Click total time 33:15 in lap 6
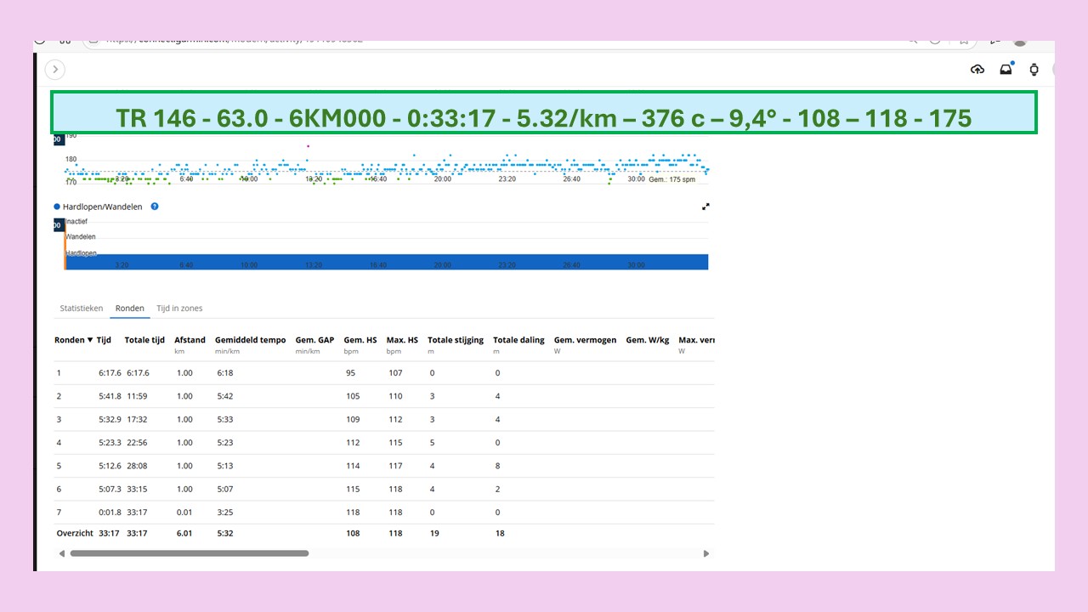The height and width of the screenshot is (612, 1088). click(x=137, y=490)
